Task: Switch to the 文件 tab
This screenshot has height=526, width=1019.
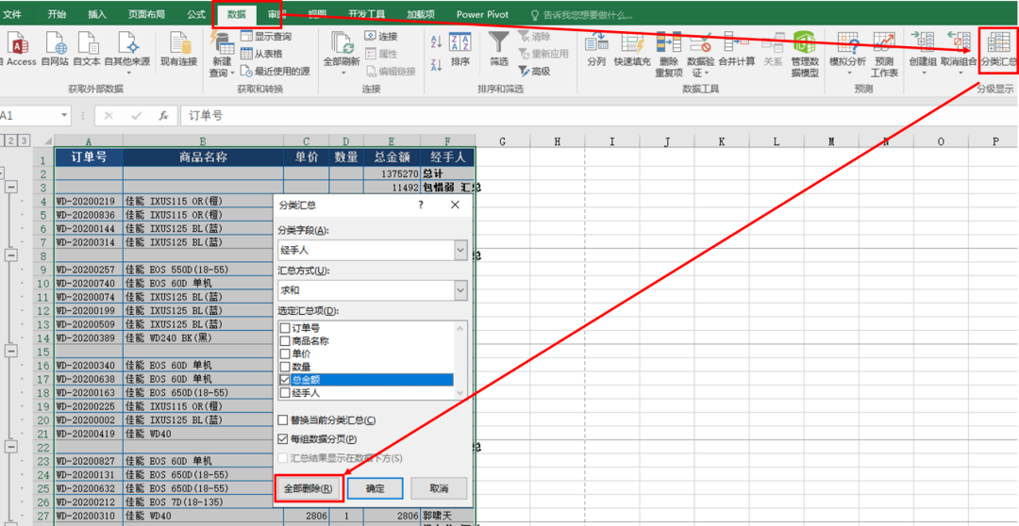Action: pos(13,14)
